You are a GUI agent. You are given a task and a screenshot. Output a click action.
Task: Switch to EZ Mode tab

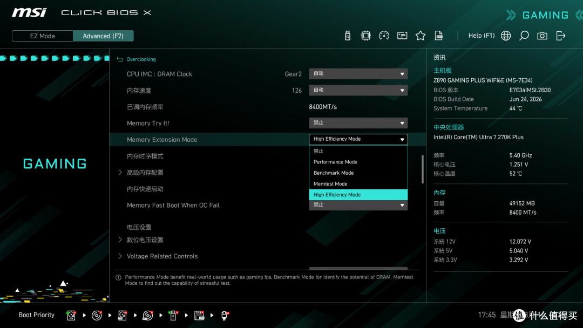pos(43,36)
